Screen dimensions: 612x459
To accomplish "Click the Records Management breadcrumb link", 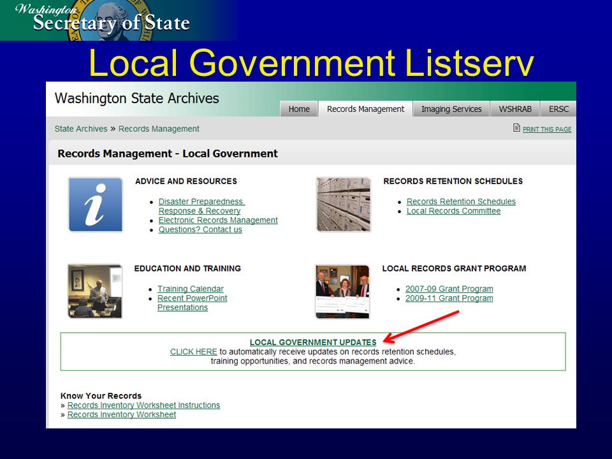I will pos(159,129).
